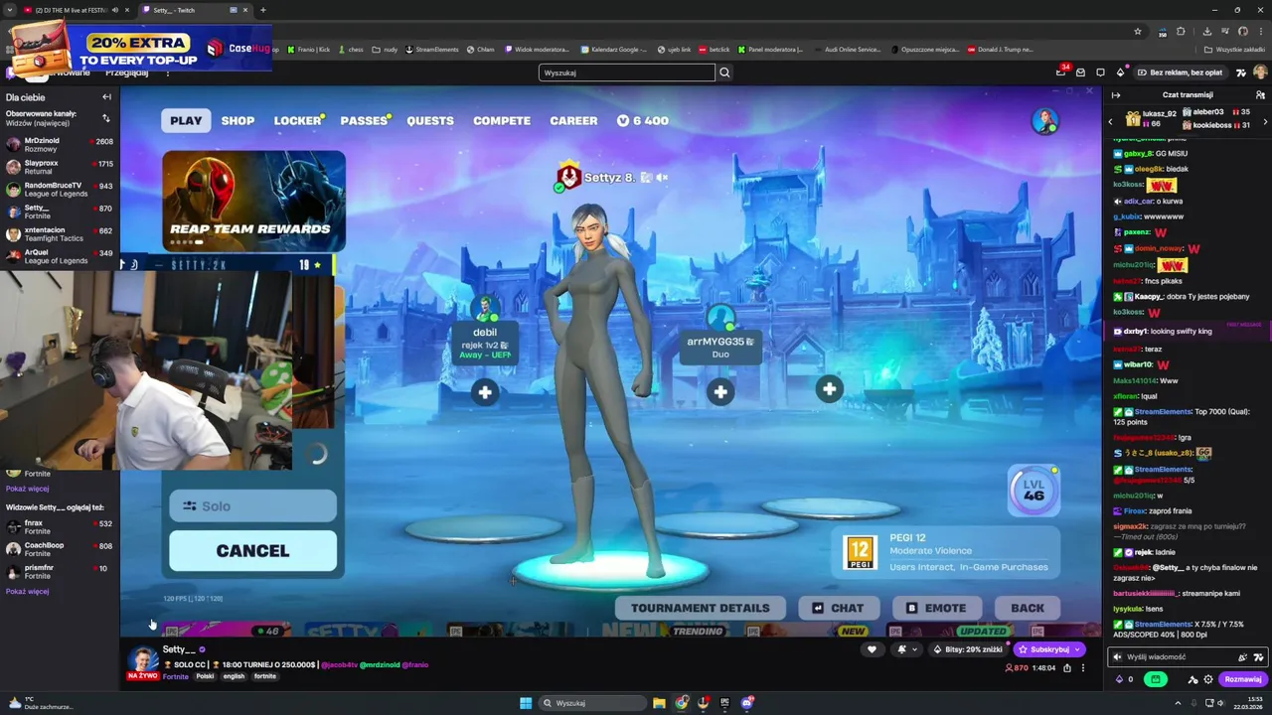Open File Explorer folder icon in taskbar
Viewport: 1272px width, 715px height.
tap(659, 703)
